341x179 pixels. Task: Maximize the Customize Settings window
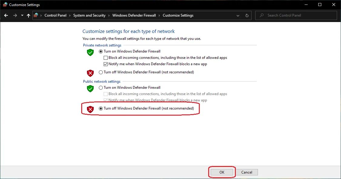(320, 5)
